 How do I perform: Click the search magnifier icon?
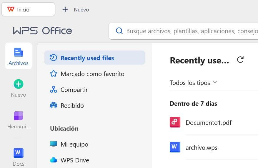[119, 31]
